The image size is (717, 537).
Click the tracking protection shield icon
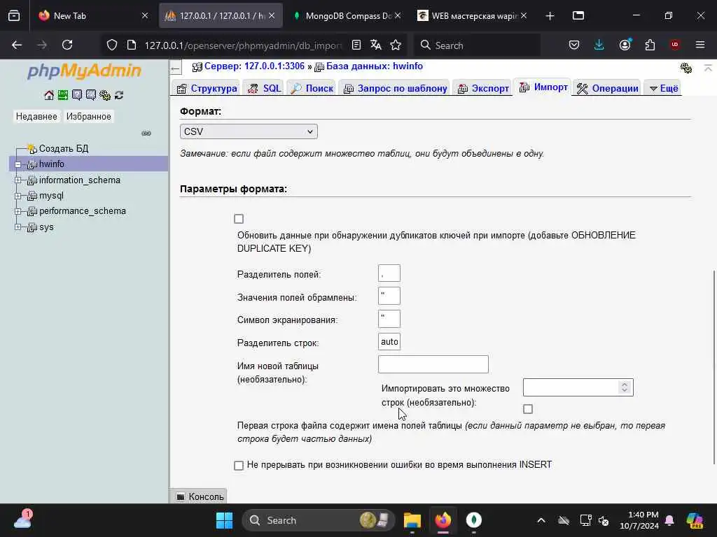click(112, 45)
